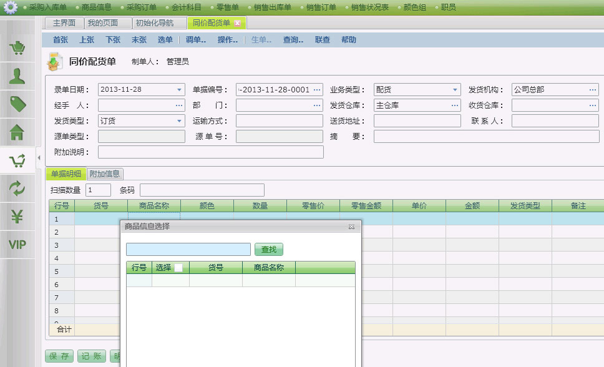Expand the 发货类型 dropdown
Screen dimensions: 604x367
[x=180, y=121]
